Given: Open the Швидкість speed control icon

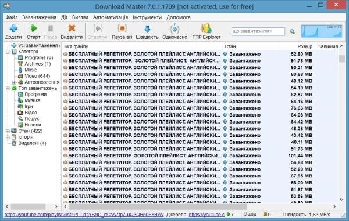Looking at the screenshot, I should 147,29.
